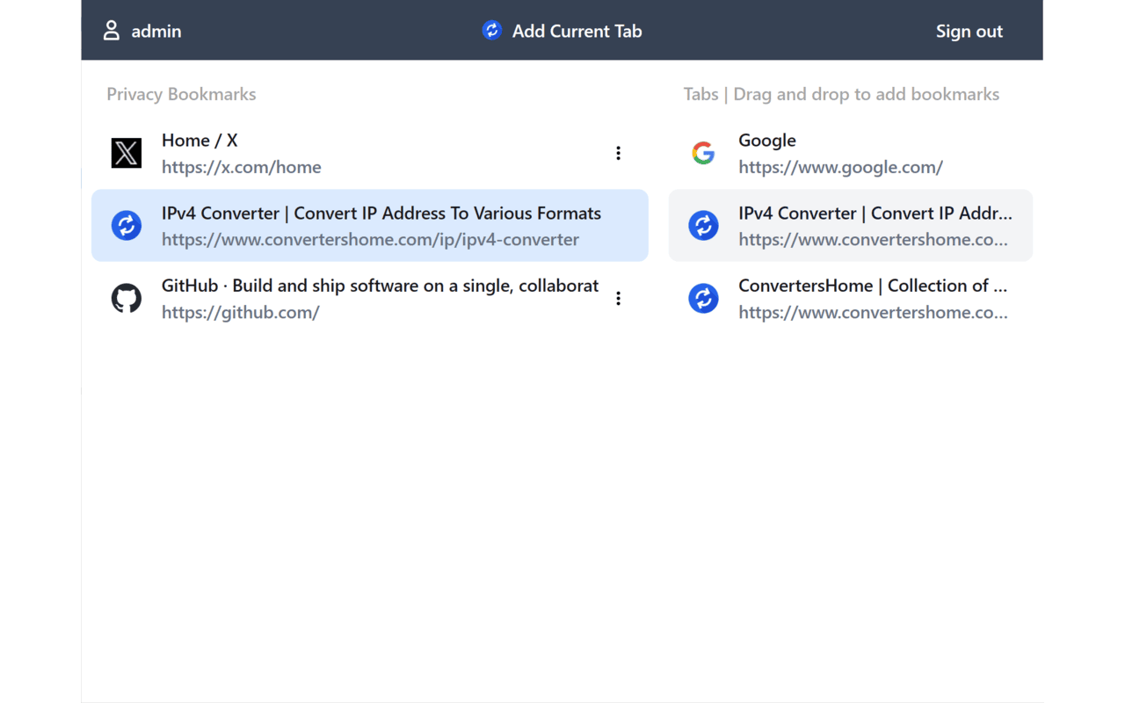Click the X favicon beside Home / X
Image resolution: width=1125 pixels, height=703 pixels.
[x=127, y=153]
